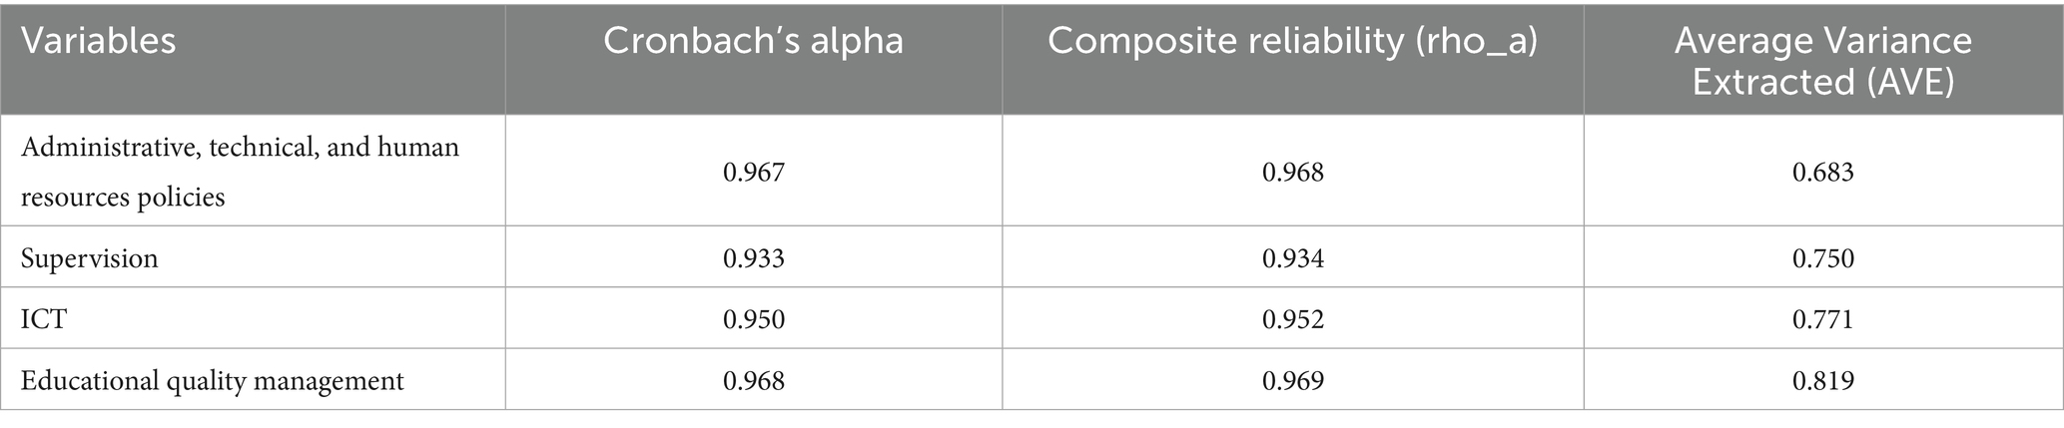2064x428 pixels.
Task: Click the 0.950 ICT alpha value
Action: [753, 319]
